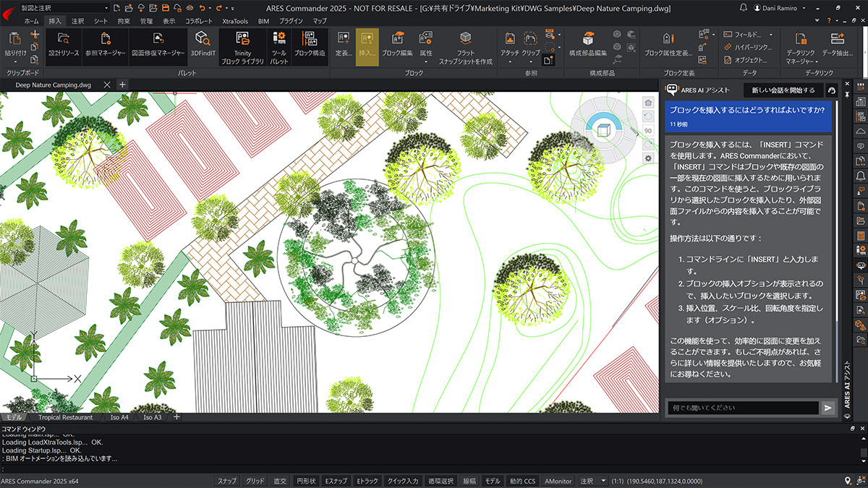Click 新しい会話を開始する button
The height and width of the screenshot is (488, 868).
click(783, 90)
